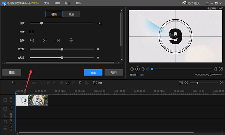Open the 文件 menu
The image size is (225, 135).
pyautogui.click(x=46, y=3)
